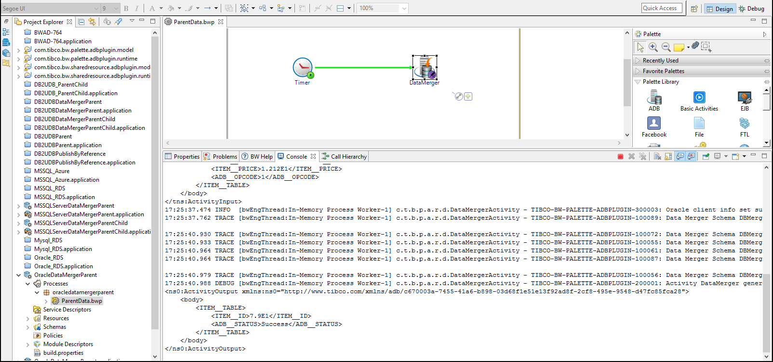Screen dimensions: 773x362
Task: Expand the MSSQLServerDataMergerParent project
Action: point(19,206)
